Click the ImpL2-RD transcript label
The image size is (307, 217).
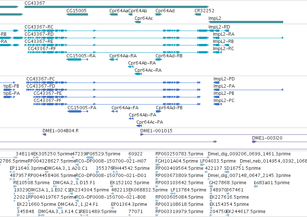[x=219, y=27]
